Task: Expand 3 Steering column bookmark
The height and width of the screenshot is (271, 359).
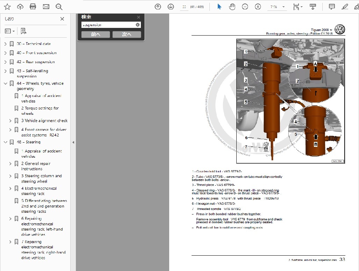Action: coord(10,176)
